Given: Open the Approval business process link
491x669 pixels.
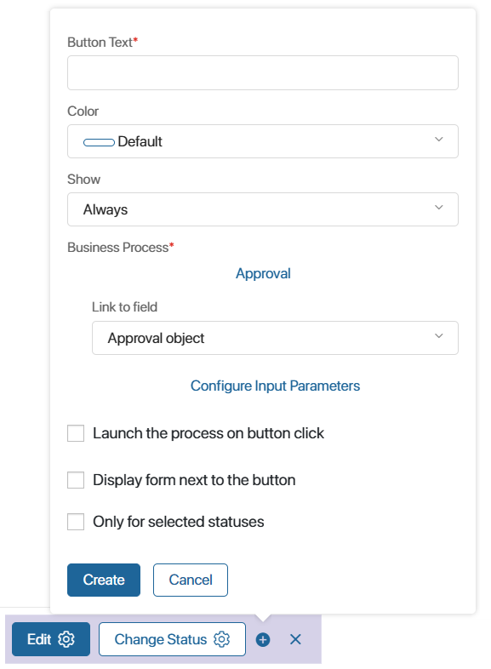Looking at the screenshot, I should tap(263, 273).
